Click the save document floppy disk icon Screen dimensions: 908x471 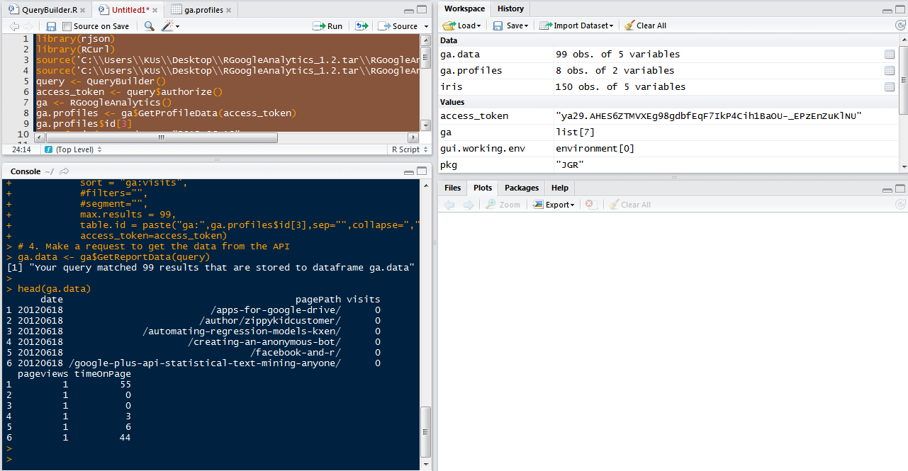pyautogui.click(x=51, y=26)
